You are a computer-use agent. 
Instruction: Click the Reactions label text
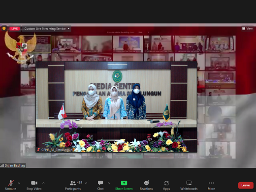(146, 189)
